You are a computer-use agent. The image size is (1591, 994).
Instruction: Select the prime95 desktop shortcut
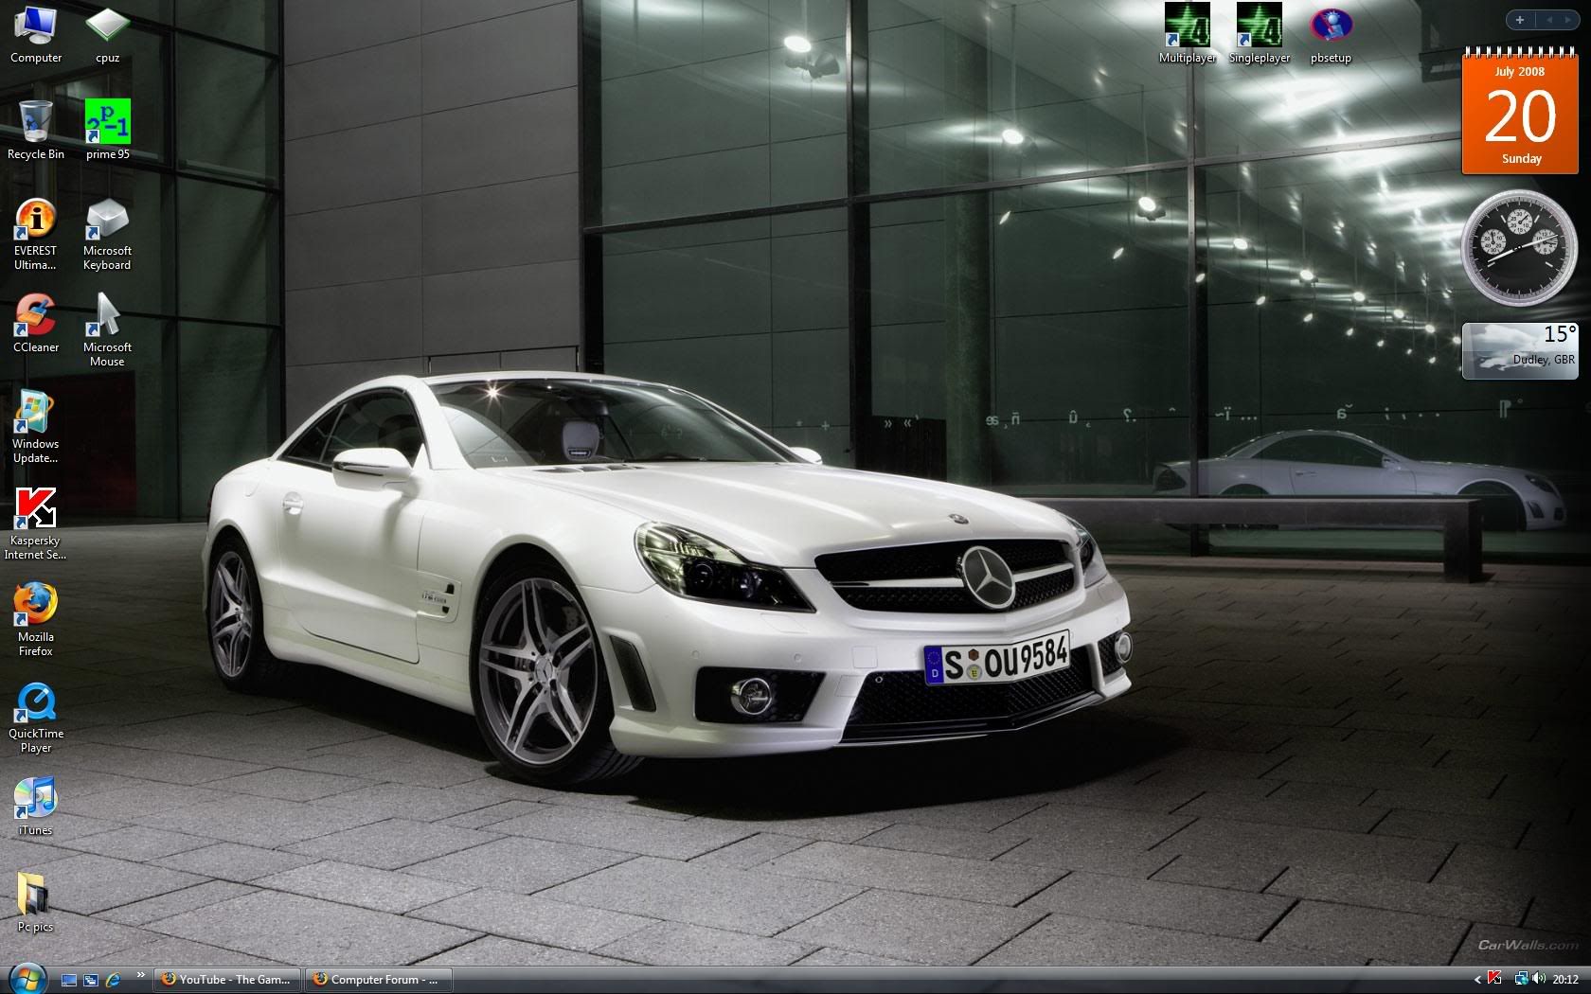pos(107,130)
